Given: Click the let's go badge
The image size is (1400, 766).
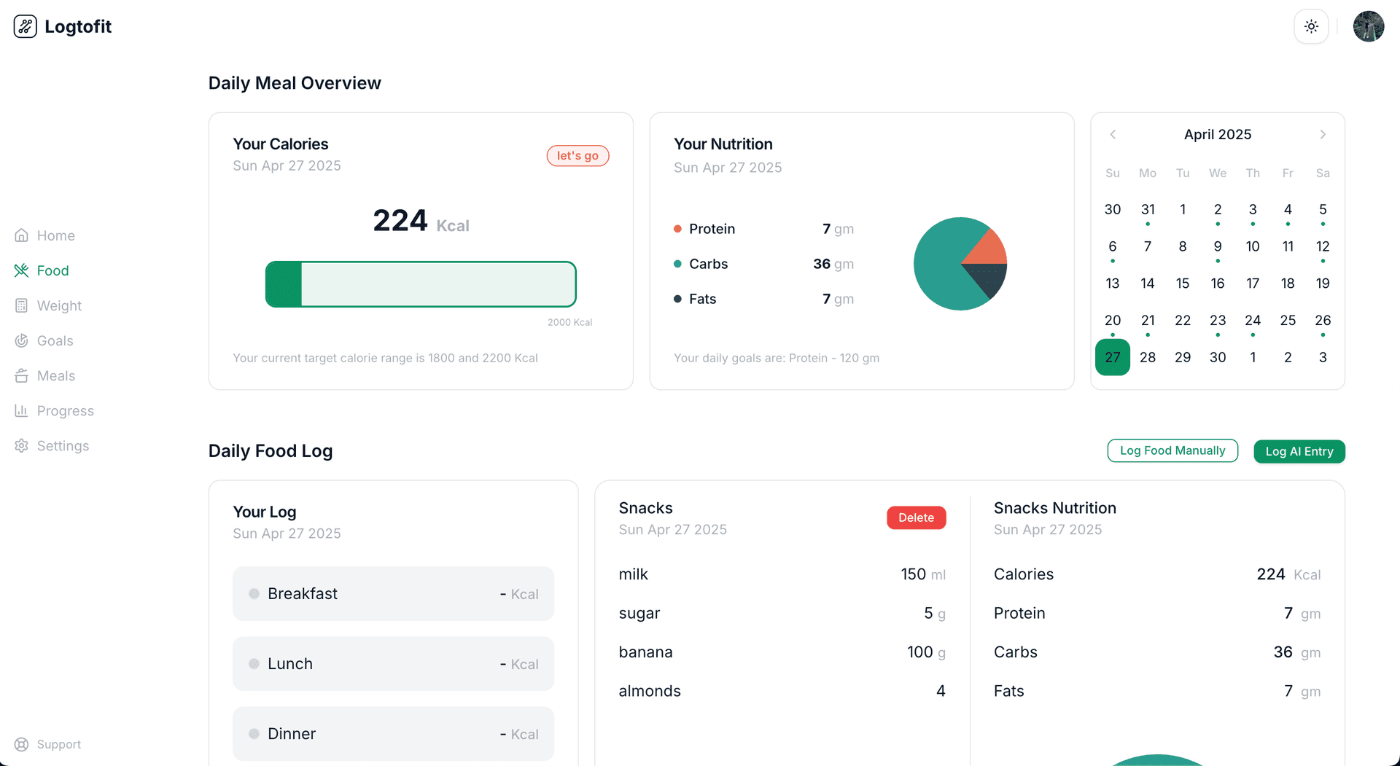Looking at the screenshot, I should 577,155.
